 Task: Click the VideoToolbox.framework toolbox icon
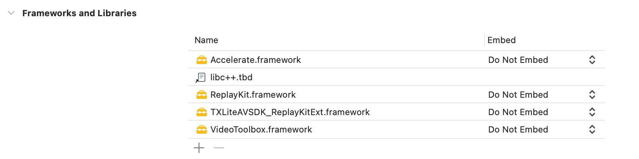(202, 130)
